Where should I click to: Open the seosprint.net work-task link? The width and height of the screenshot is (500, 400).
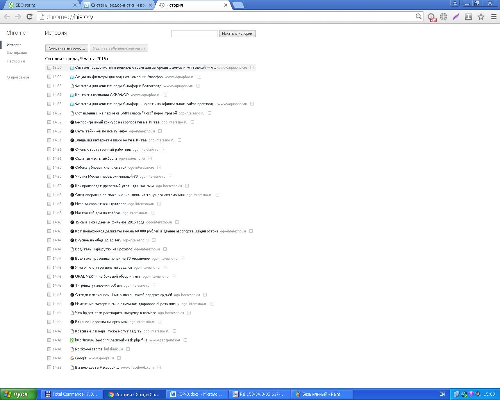point(111,340)
